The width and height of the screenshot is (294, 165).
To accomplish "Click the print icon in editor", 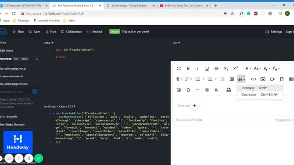I will tap(229, 90).
